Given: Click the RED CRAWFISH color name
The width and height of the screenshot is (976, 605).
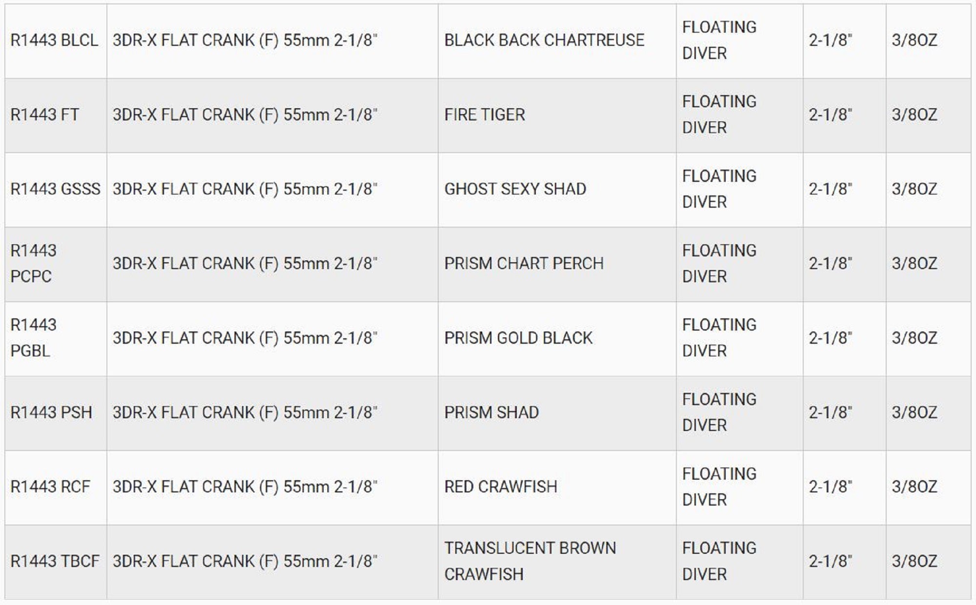Looking at the screenshot, I should (x=500, y=487).
